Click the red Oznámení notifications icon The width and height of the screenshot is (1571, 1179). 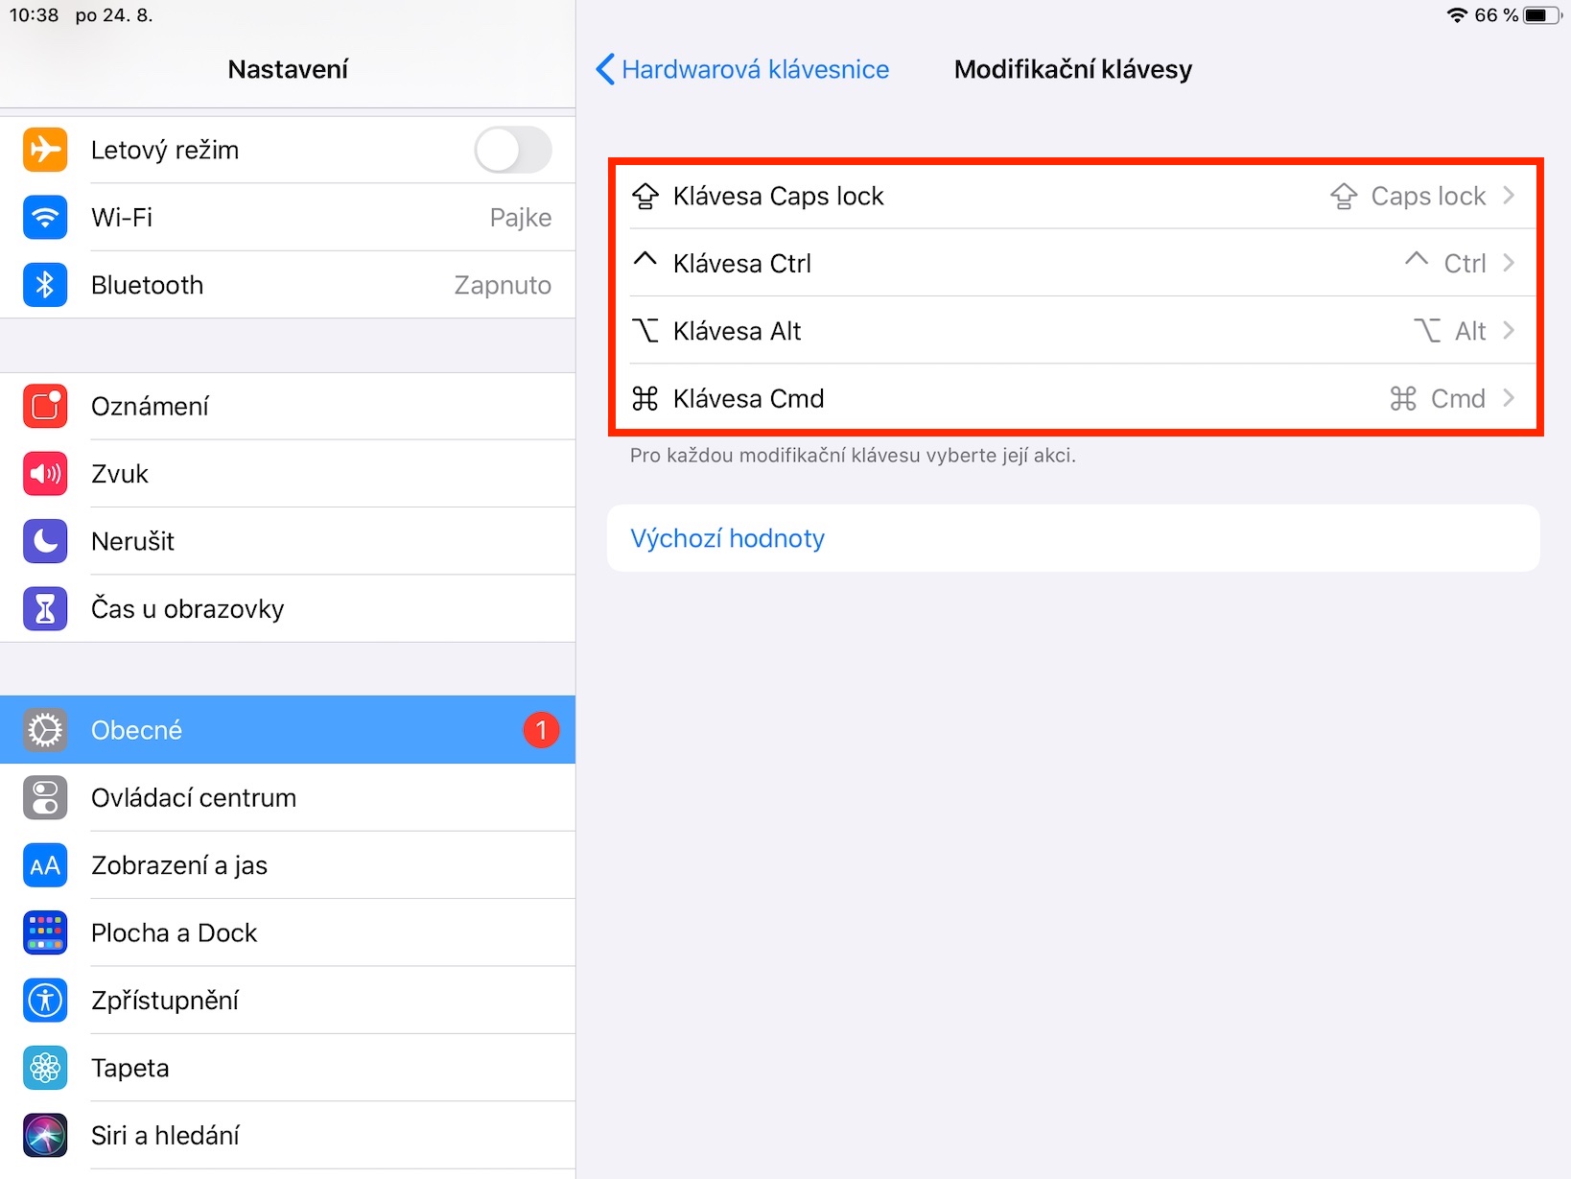[45, 406]
